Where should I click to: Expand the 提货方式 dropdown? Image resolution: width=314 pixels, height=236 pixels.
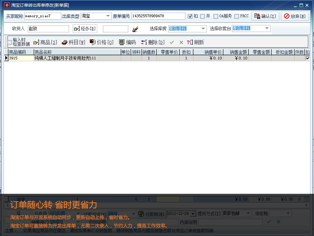248,213
